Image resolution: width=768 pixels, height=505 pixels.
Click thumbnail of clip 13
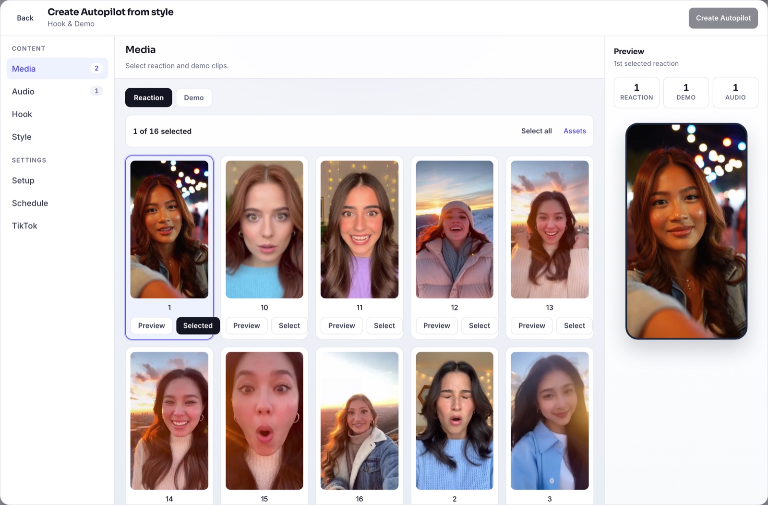click(550, 229)
